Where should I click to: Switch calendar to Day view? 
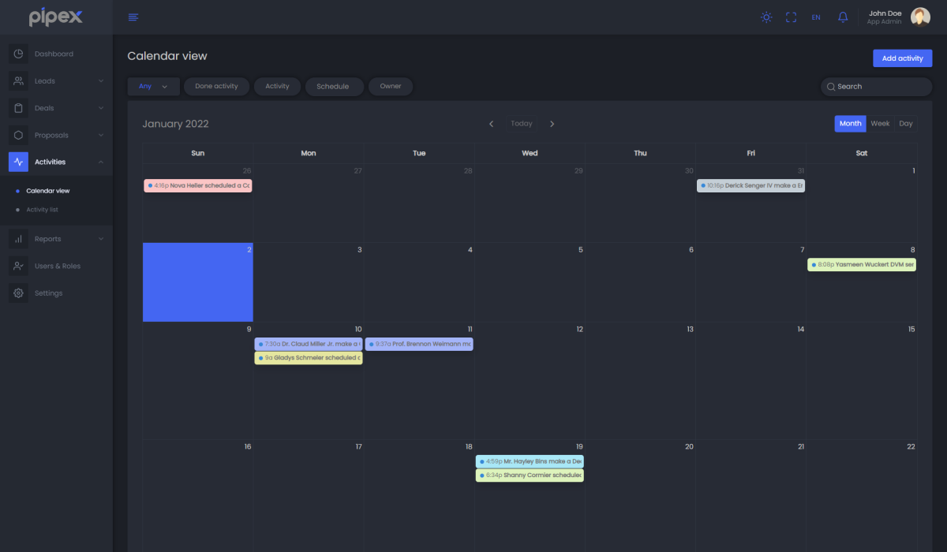point(906,124)
